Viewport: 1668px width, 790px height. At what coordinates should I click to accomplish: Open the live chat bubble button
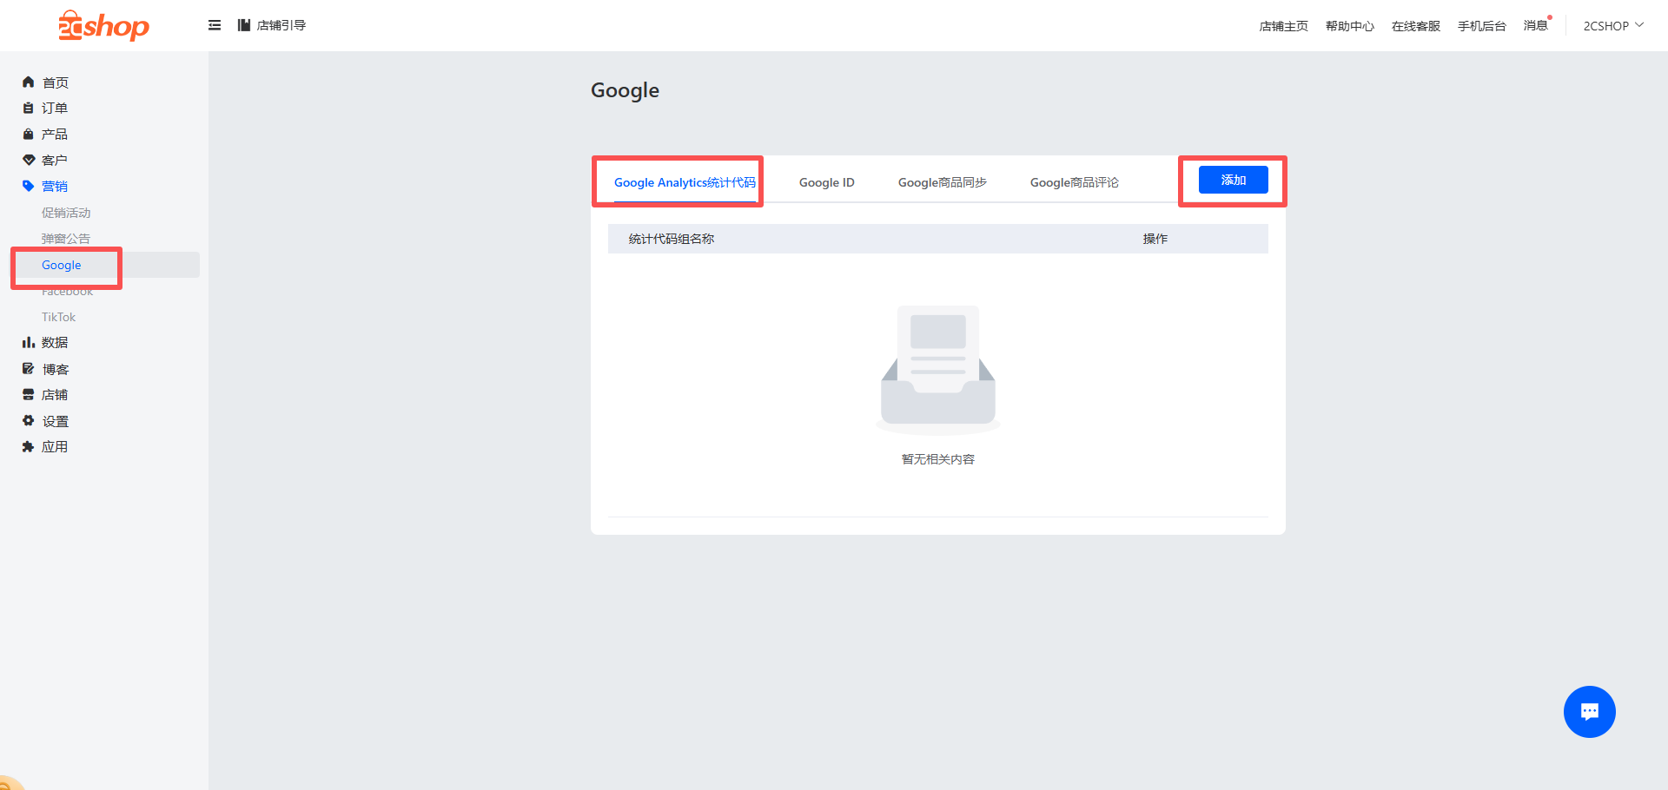1589,712
